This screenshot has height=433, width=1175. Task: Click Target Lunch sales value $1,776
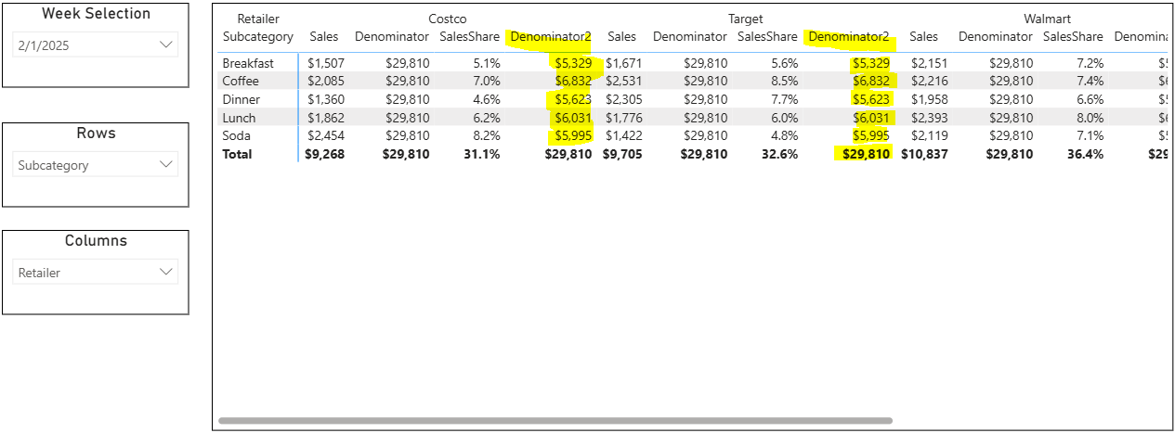click(x=623, y=118)
